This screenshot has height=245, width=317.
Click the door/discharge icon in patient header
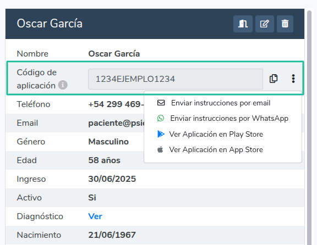[x=243, y=24]
